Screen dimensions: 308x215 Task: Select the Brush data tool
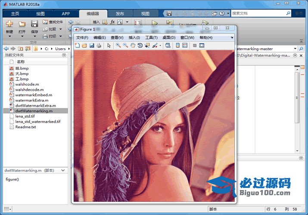coord(155,46)
